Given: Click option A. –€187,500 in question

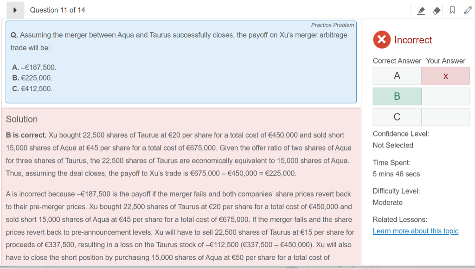Looking at the screenshot, I should (34, 68).
